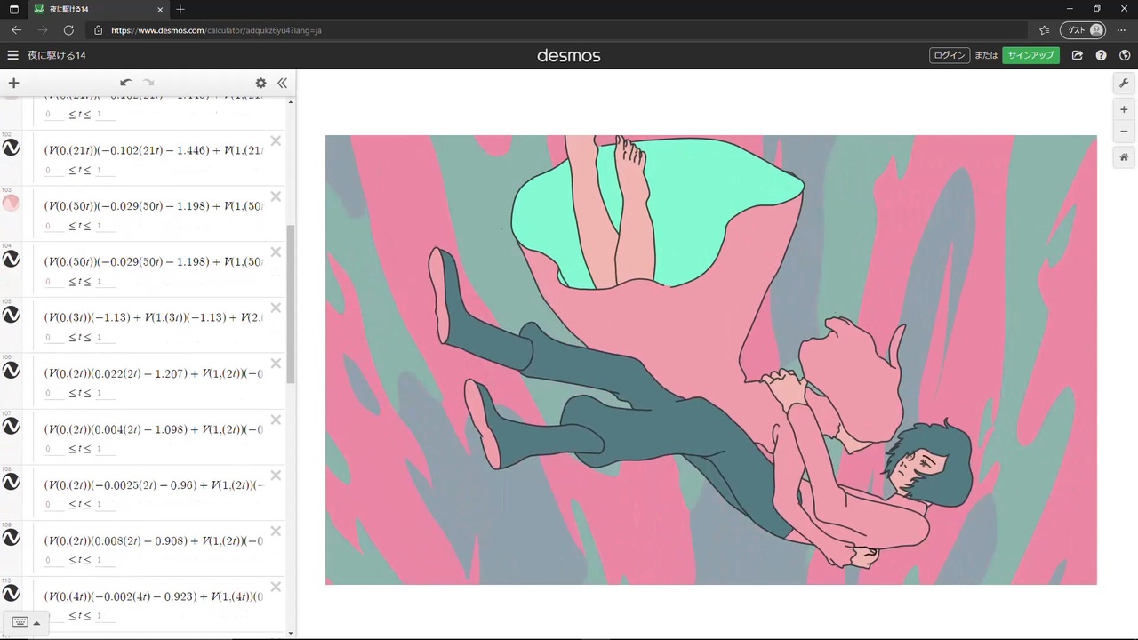Edit upper t bound of expression 109
Viewport: 1138px width, 640px height.
[x=105, y=560]
